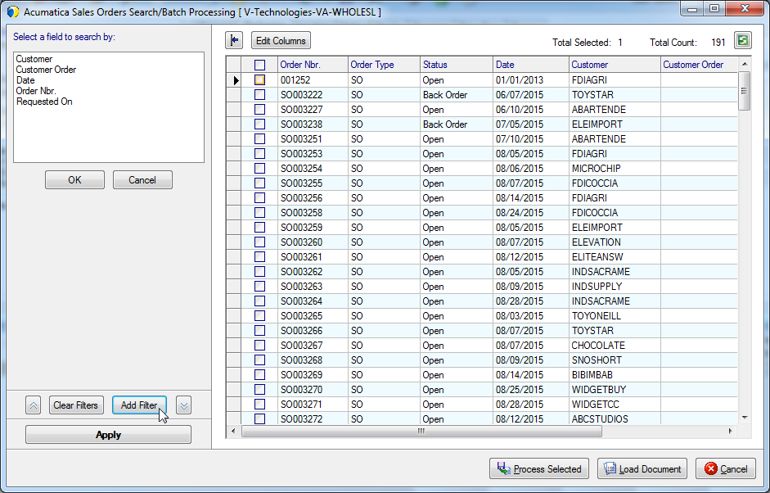This screenshot has width=770, height=493.
Task: Click the horizontal scrollbar thumb
Action: 421,431
